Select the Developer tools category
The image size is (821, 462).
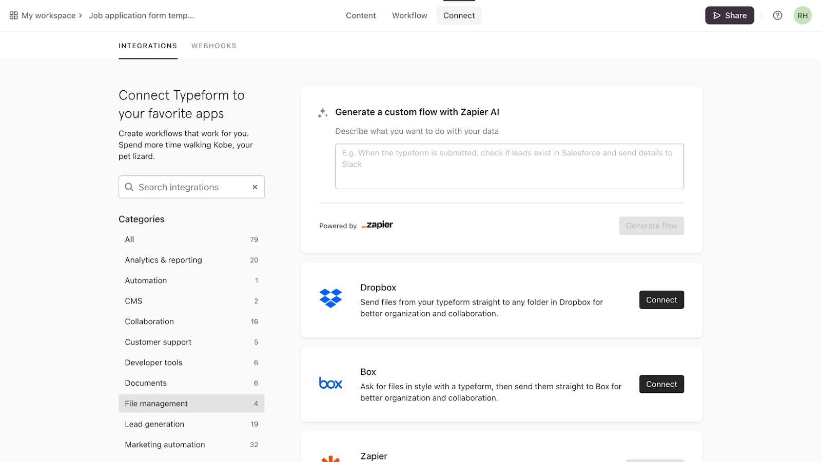point(191,363)
